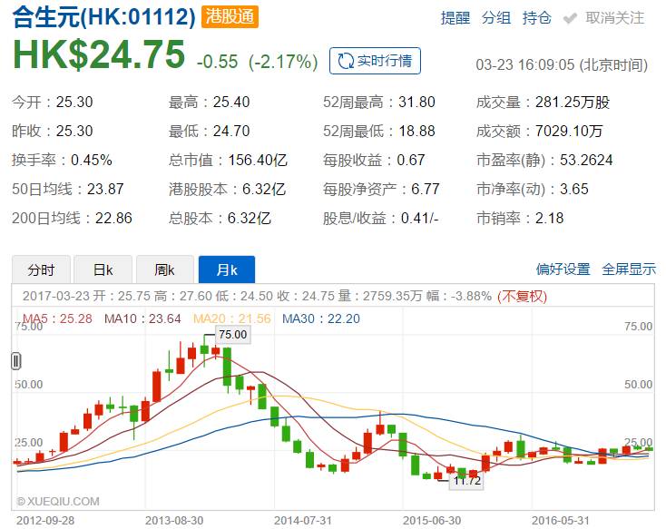The height and width of the screenshot is (529, 666).
Task: Open the 分组 grouping link
Action: pyautogui.click(x=496, y=18)
